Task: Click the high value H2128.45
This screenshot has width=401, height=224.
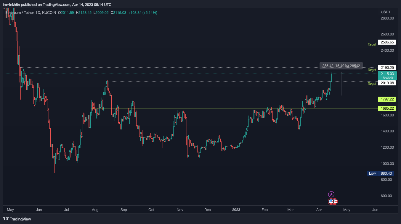Action: pyautogui.click(x=84, y=13)
